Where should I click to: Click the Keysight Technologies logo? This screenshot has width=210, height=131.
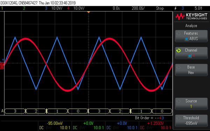191,16
